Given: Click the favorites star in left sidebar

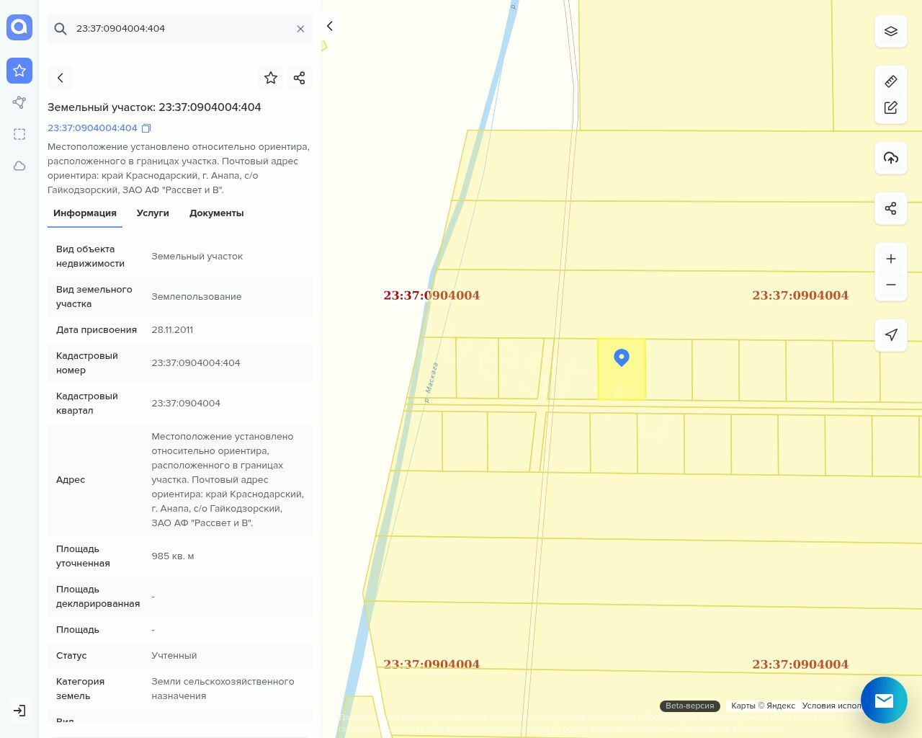Looking at the screenshot, I should 19,71.
